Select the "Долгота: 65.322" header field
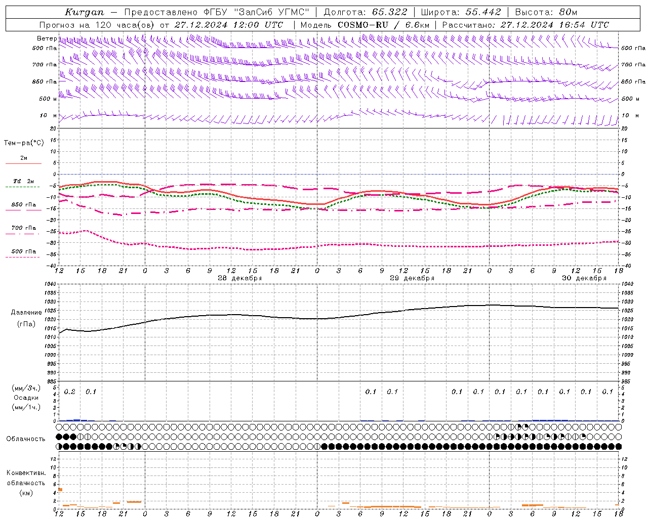The width and height of the screenshot is (648, 518). tap(366, 12)
